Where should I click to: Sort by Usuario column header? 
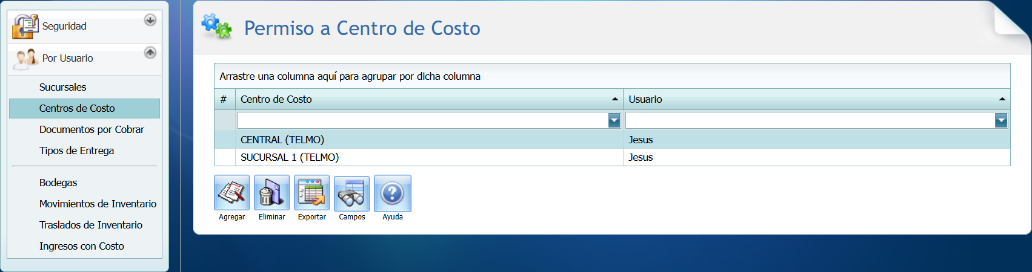point(816,99)
